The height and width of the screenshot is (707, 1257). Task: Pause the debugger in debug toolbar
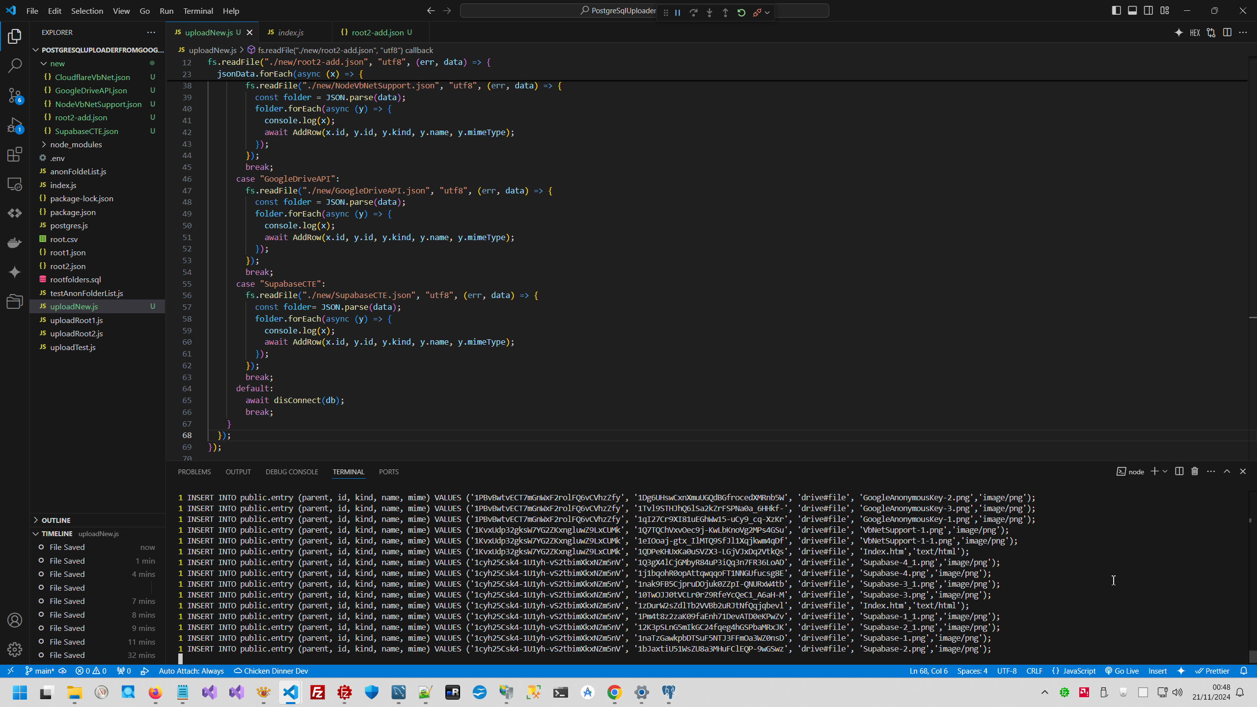point(678,13)
